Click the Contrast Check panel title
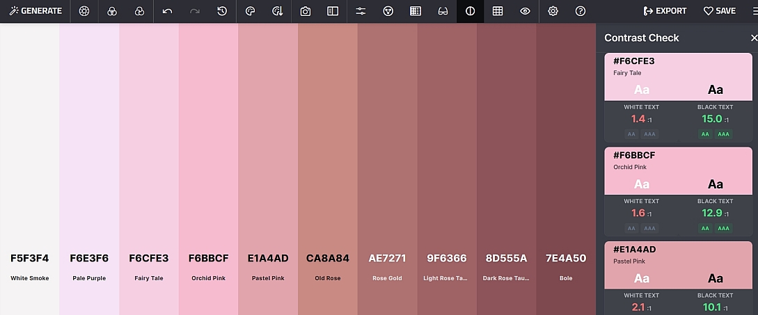Screen dimensions: 758x315 (x=642, y=38)
